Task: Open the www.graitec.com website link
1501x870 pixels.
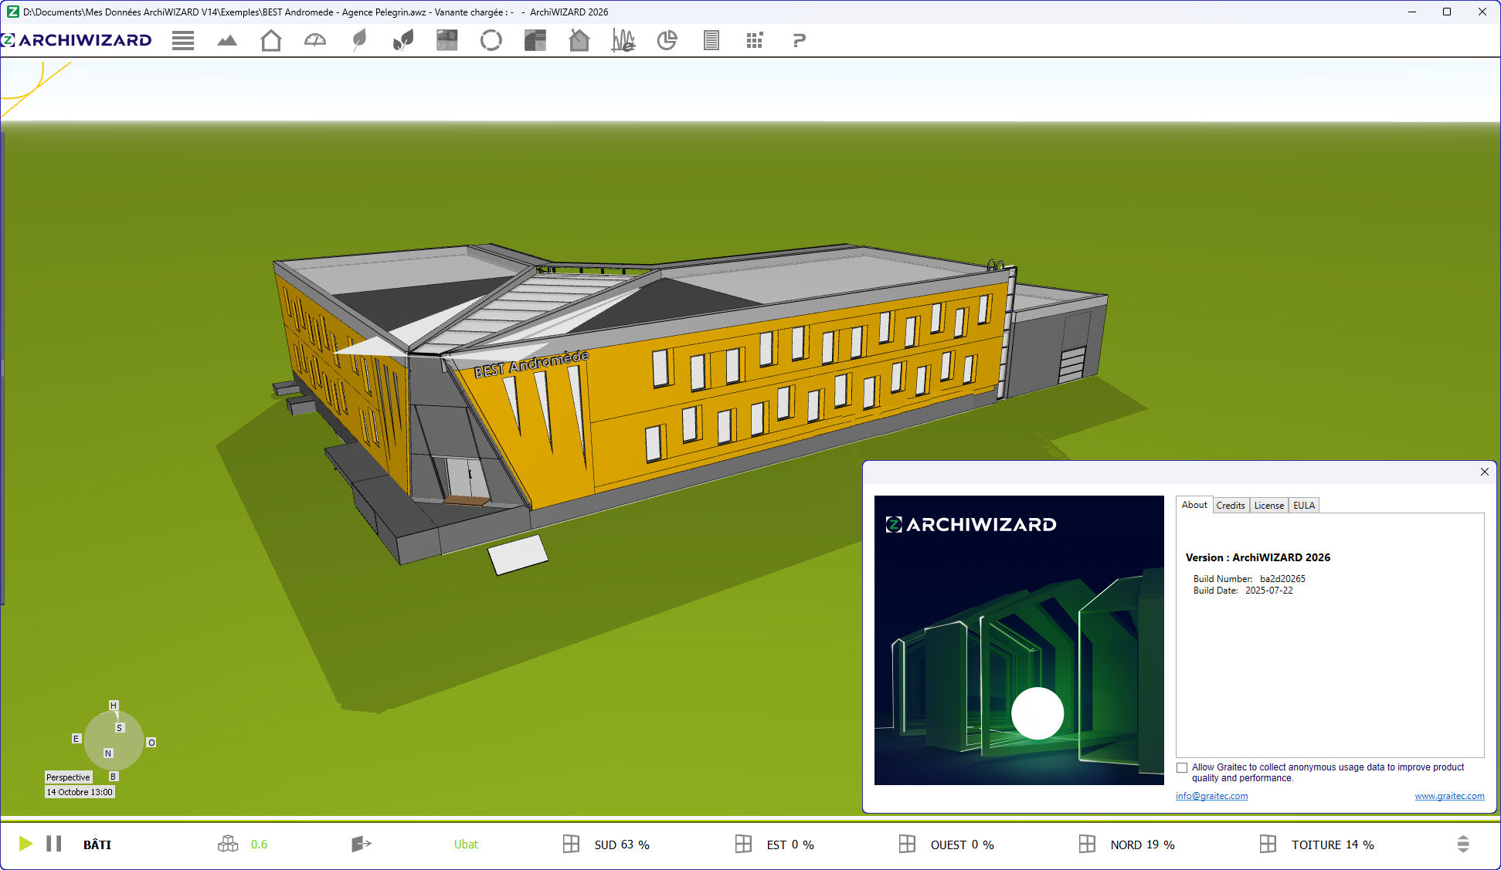Action: [1449, 796]
